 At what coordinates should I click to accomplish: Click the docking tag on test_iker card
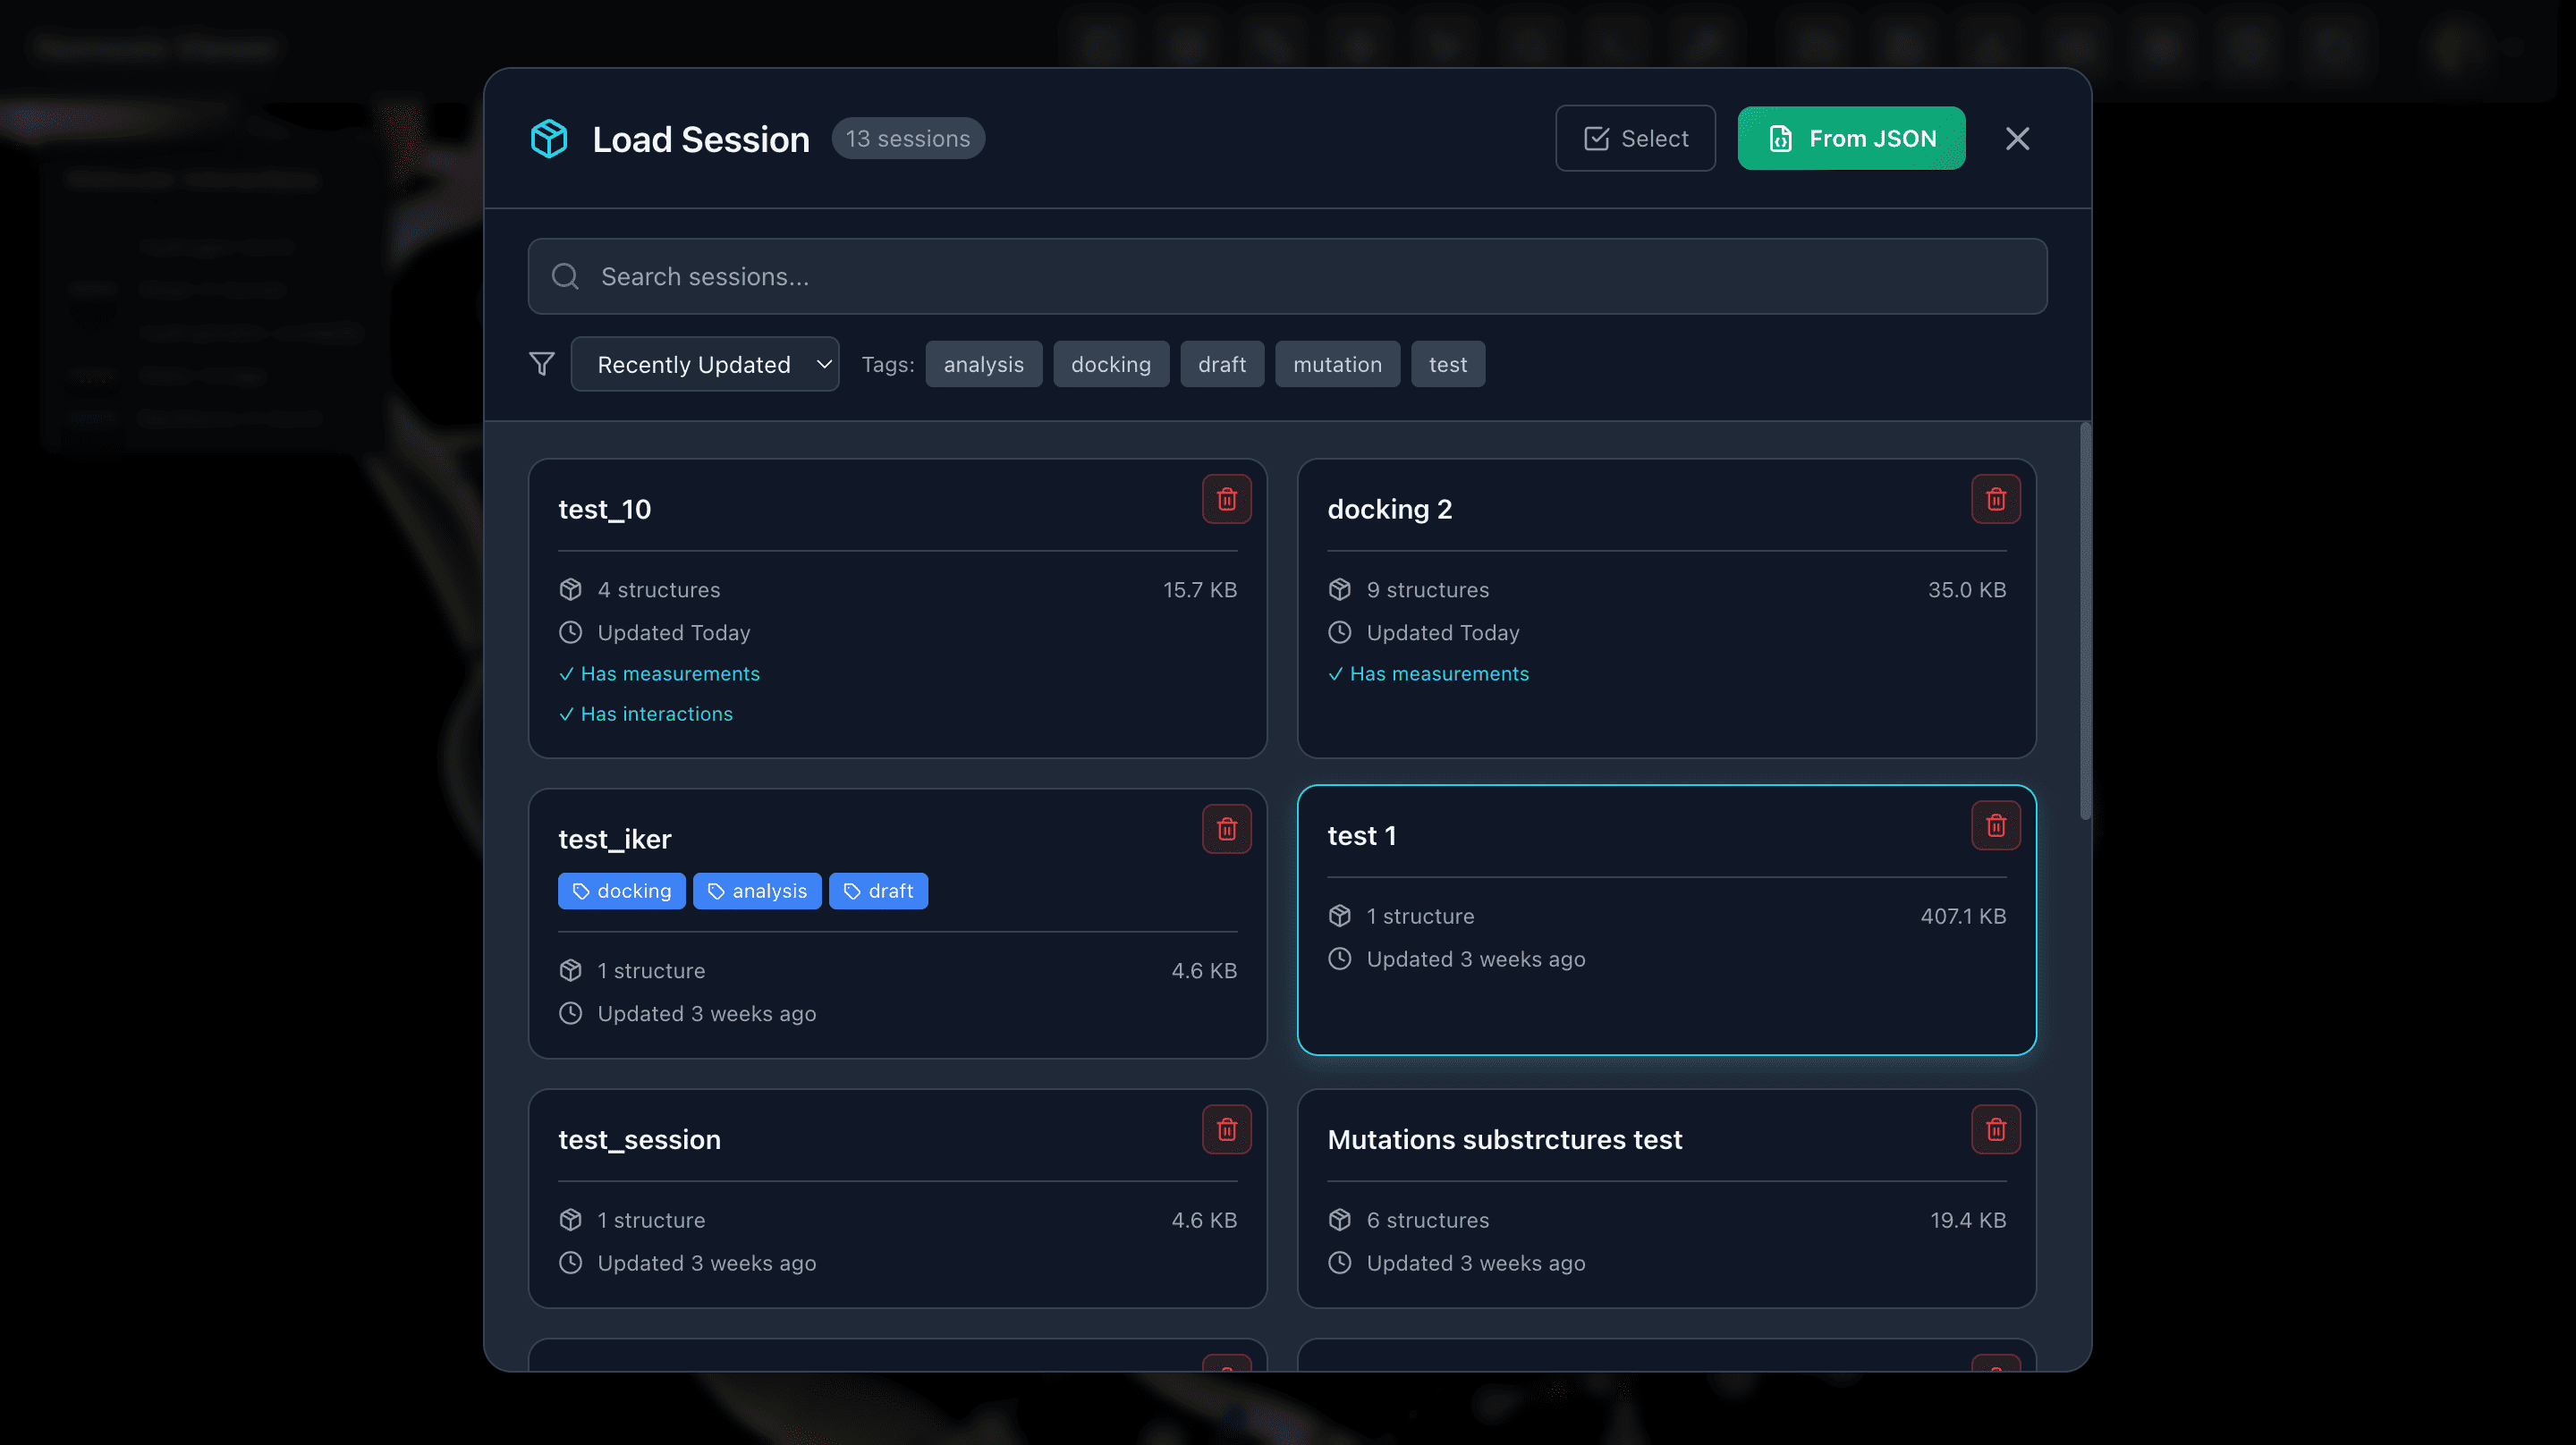(621, 890)
